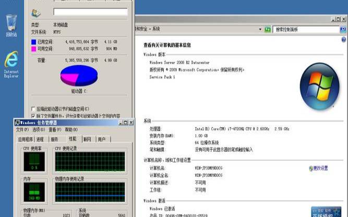Click 不可用 beside 工作组

200,190
